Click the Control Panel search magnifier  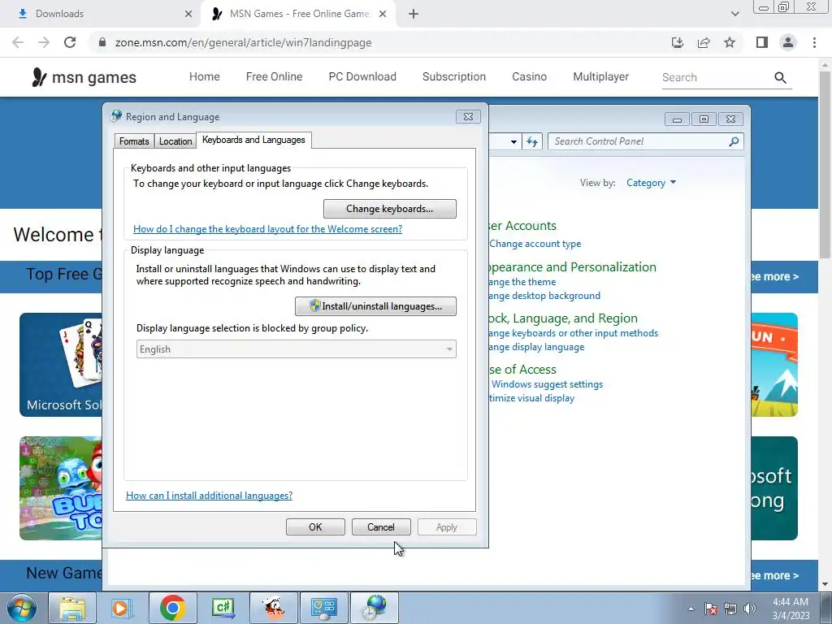tap(734, 141)
